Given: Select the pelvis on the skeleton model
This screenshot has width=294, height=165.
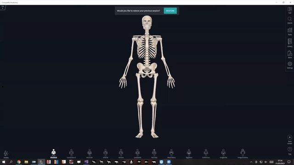Looking at the screenshot, I should point(147,70).
